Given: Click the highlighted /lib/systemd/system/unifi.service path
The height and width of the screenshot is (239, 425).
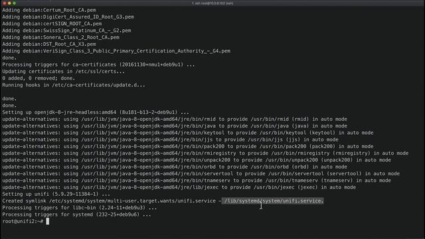Looking at the screenshot, I should pyautogui.click(x=273, y=200).
